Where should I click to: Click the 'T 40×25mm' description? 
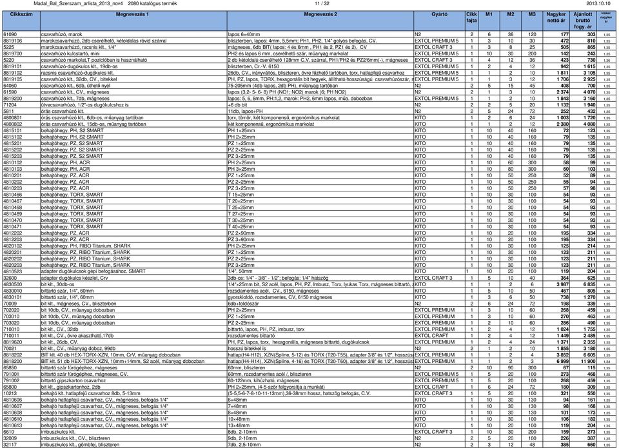[241, 226]
